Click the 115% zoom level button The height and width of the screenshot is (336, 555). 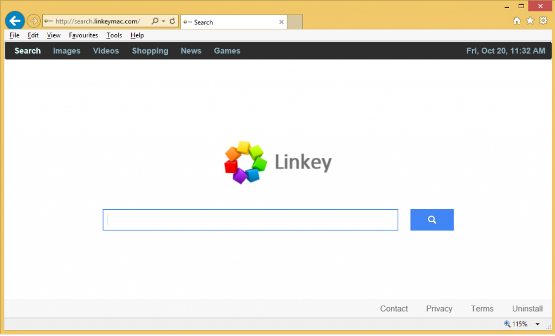pos(516,324)
